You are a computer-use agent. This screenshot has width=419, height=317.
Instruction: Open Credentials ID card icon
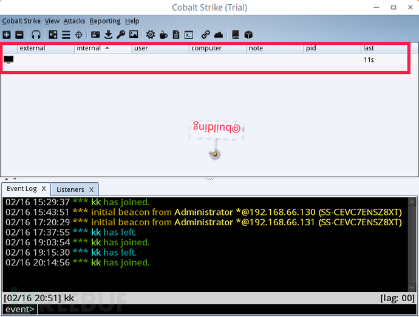(95, 35)
